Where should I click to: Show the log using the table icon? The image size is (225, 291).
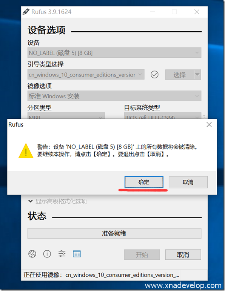[77, 254]
